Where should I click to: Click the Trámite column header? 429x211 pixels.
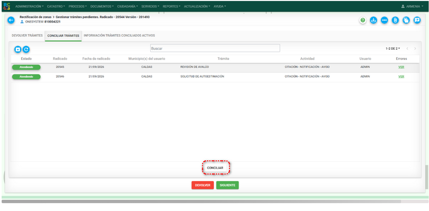point(223,59)
